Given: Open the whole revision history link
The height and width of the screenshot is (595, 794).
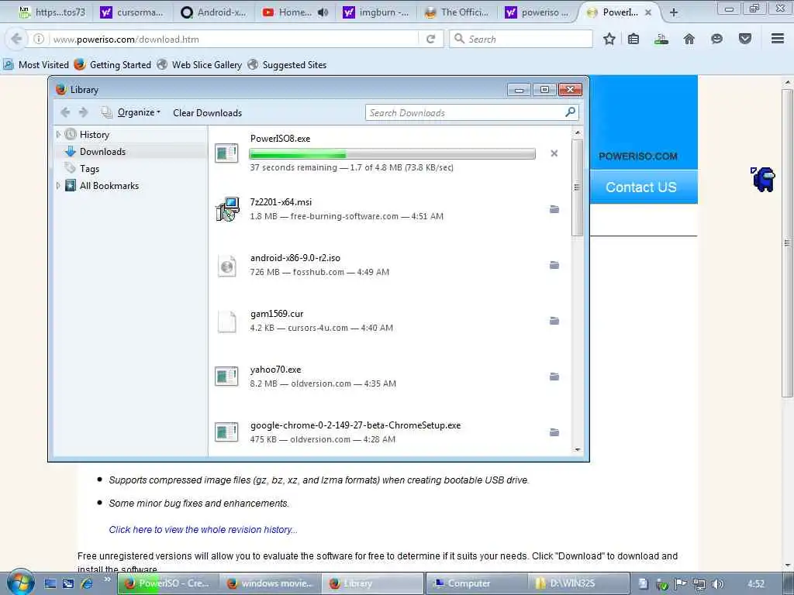Looking at the screenshot, I should [203, 530].
